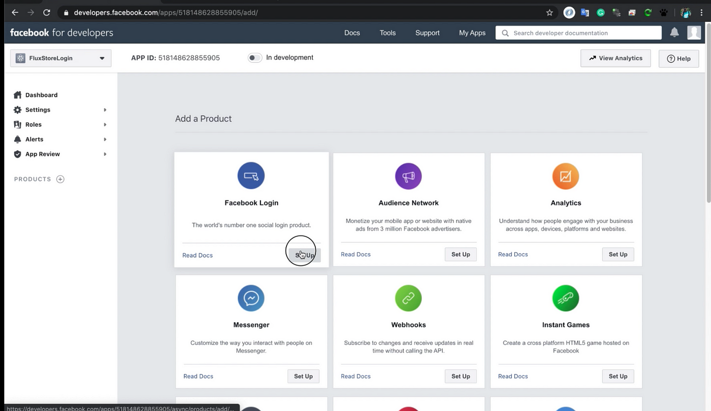Click the View Analytics button

pyautogui.click(x=616, y=58)
